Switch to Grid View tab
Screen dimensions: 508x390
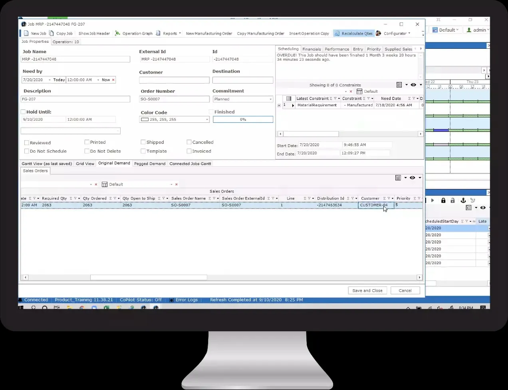(85, 164)
